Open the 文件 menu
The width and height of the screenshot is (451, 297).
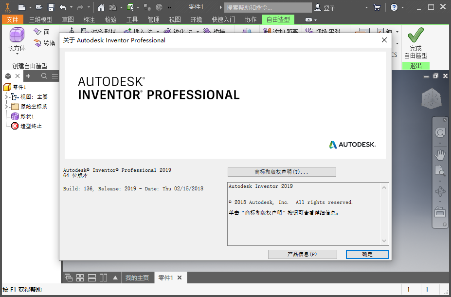click(x=12, y=19)
